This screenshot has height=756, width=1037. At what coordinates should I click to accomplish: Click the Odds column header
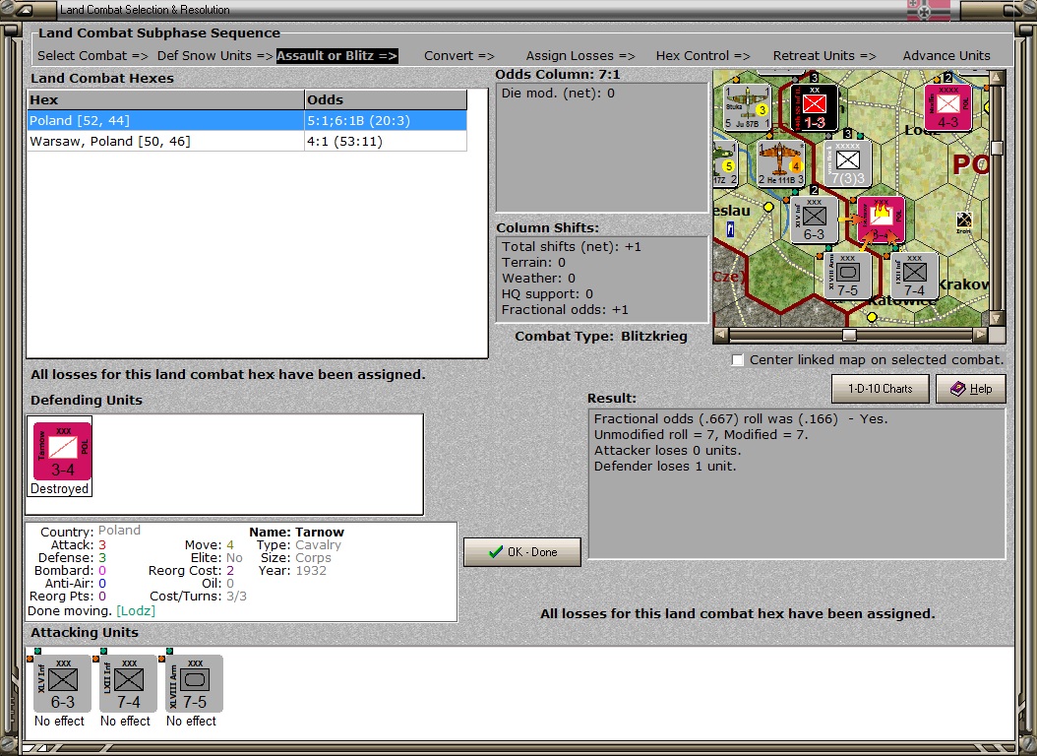[386, 99]
